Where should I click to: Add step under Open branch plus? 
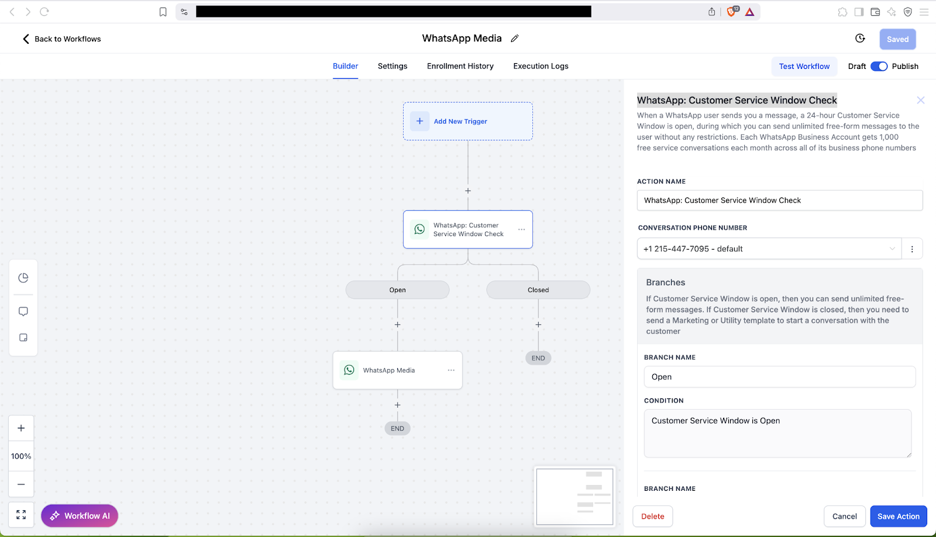coord(398,324)
